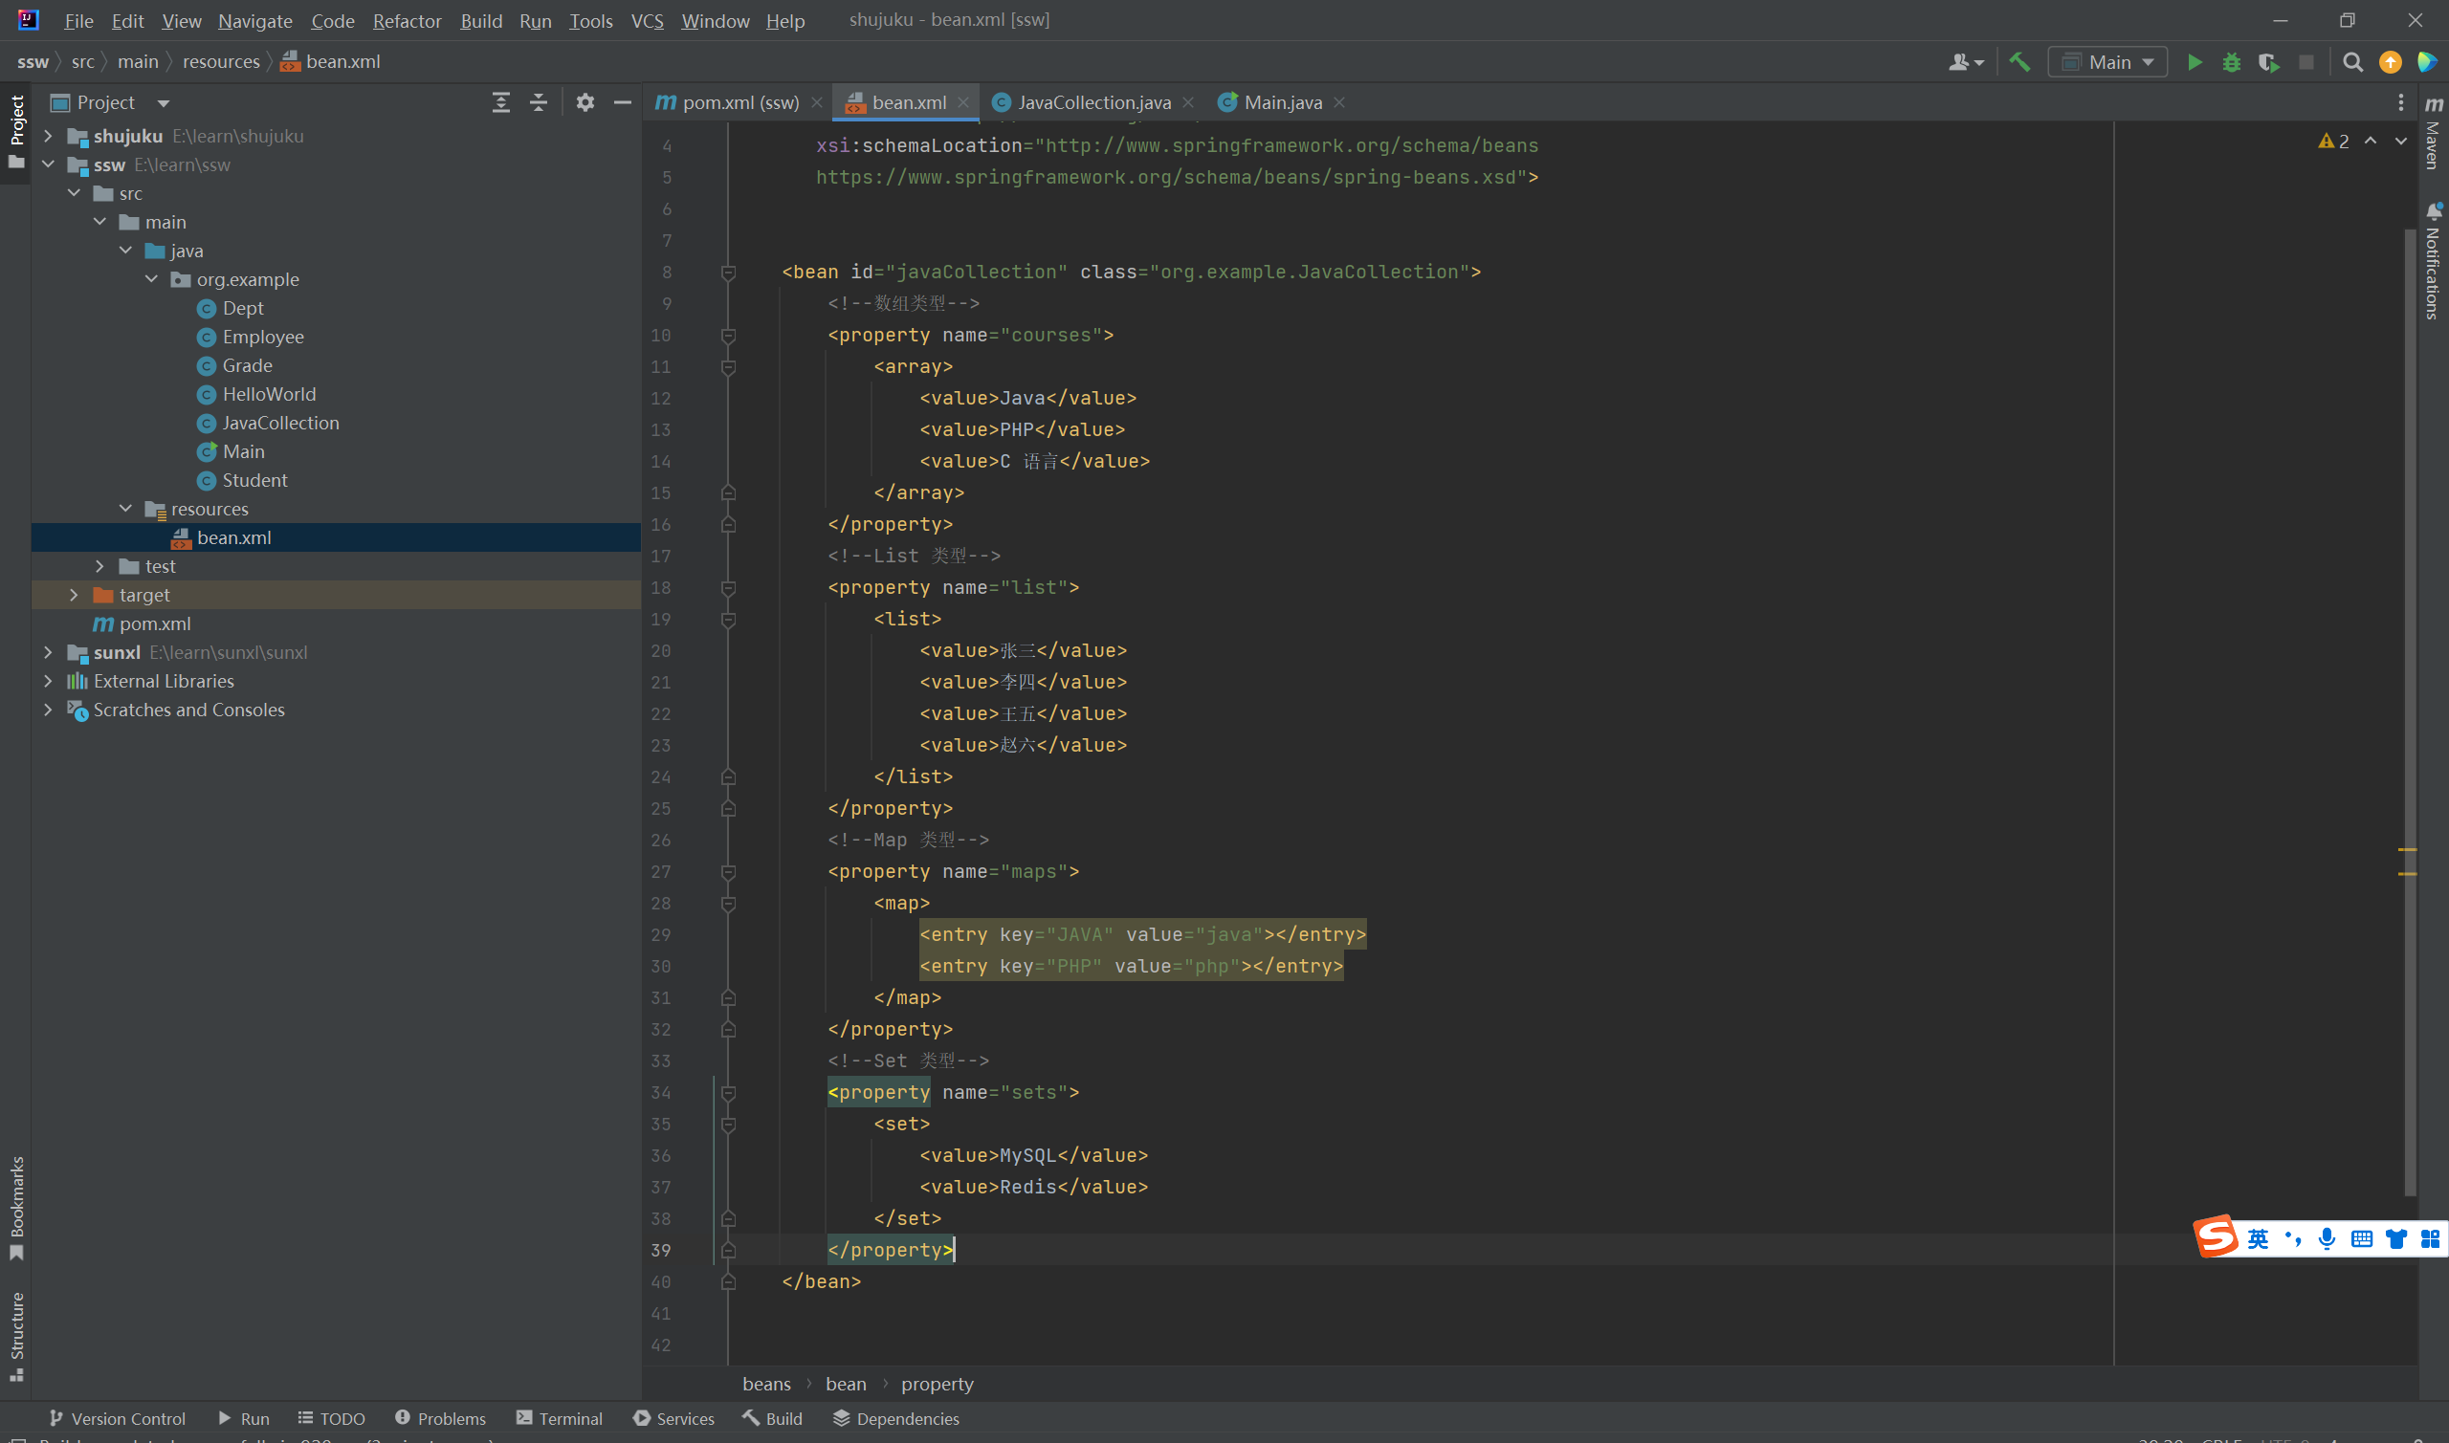Click Expand All in the Project panel
Viewport: 2449px width, 1443px height.
point(501,102)
